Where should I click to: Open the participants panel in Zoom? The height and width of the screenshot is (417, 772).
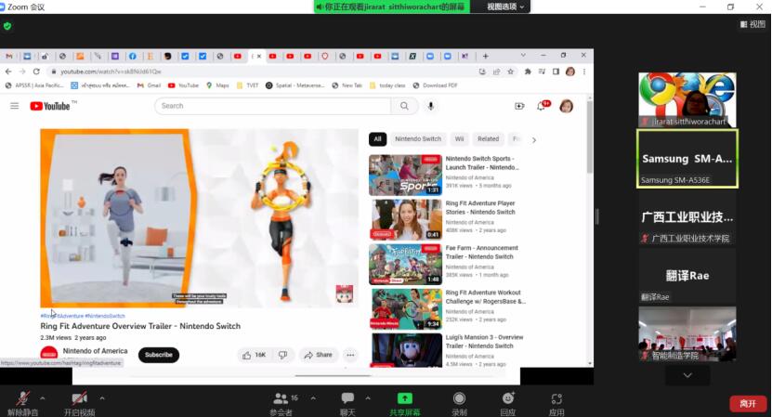[281, 403]
